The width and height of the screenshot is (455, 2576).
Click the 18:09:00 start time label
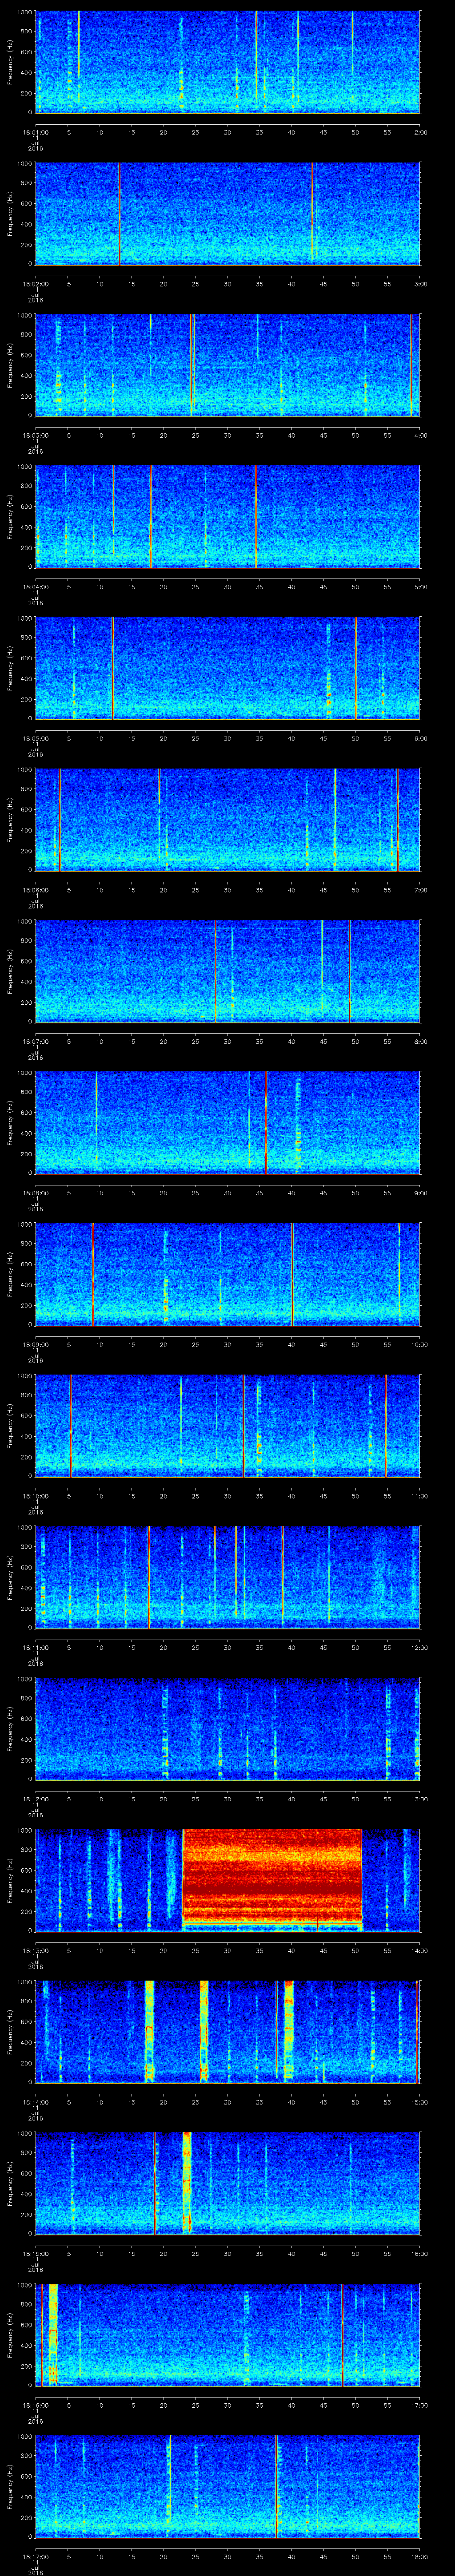[x=35, y=1344]
